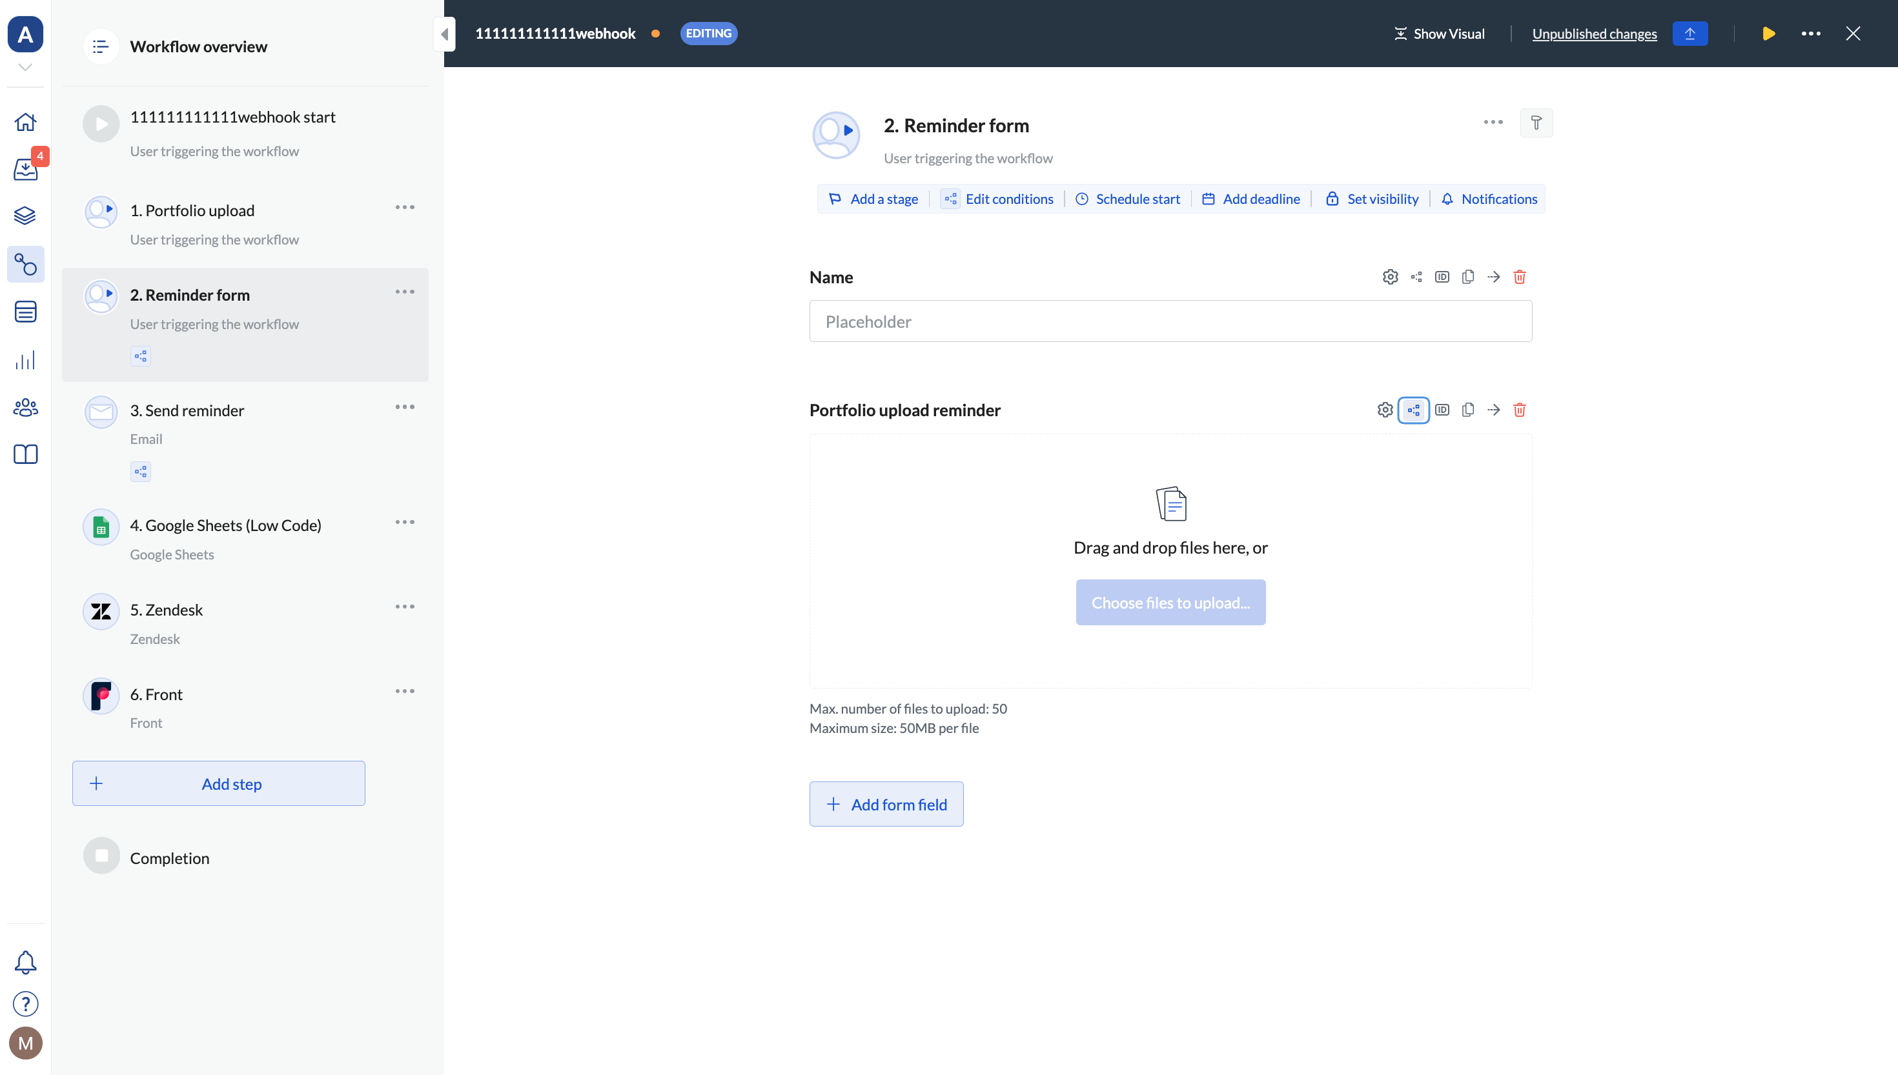Open the inbox icon showing 4 notifications
1898x1075 pixels.
point(25,168)
